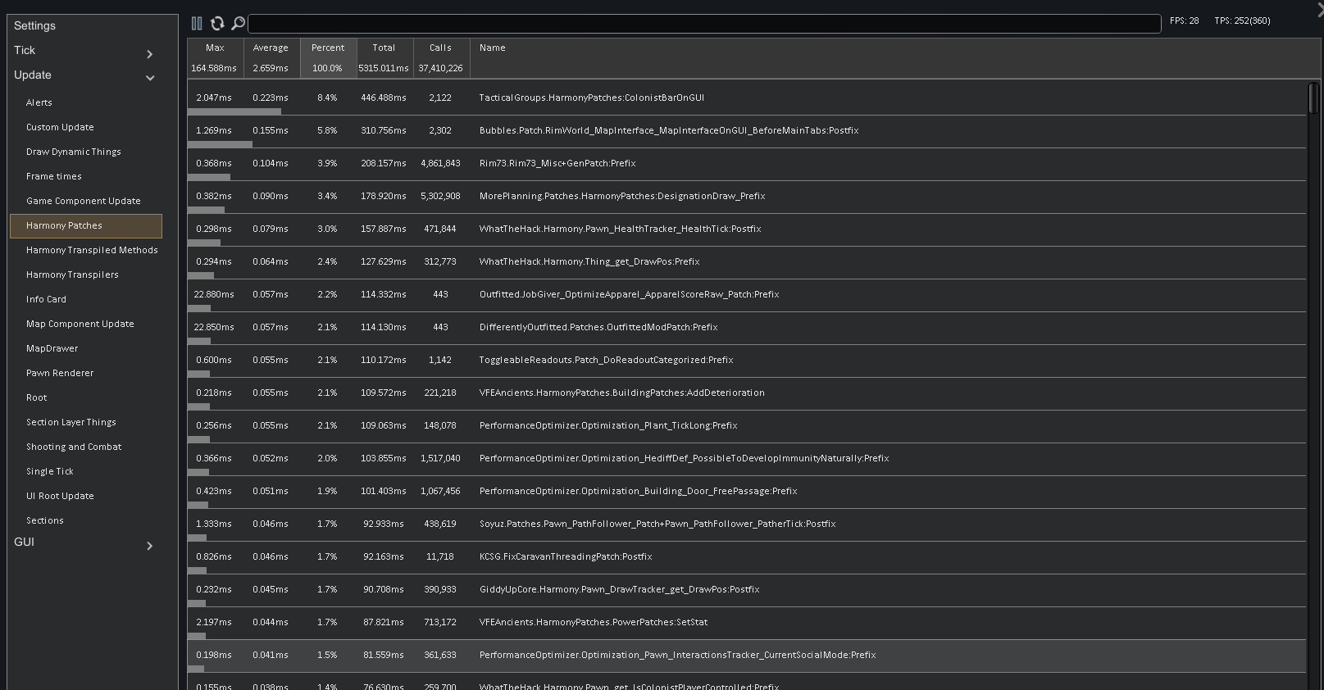Sort by the Percent column header

click(328, 48)
